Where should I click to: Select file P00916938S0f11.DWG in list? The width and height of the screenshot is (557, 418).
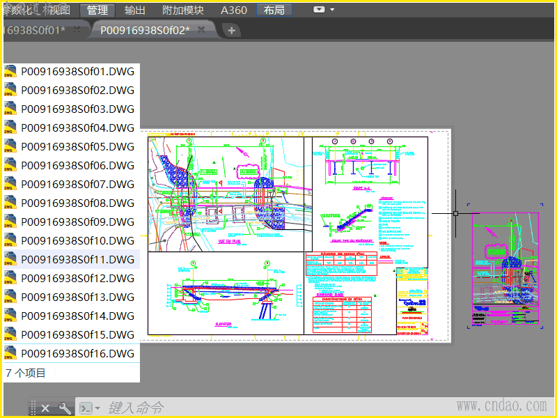[x=77, y=260]
